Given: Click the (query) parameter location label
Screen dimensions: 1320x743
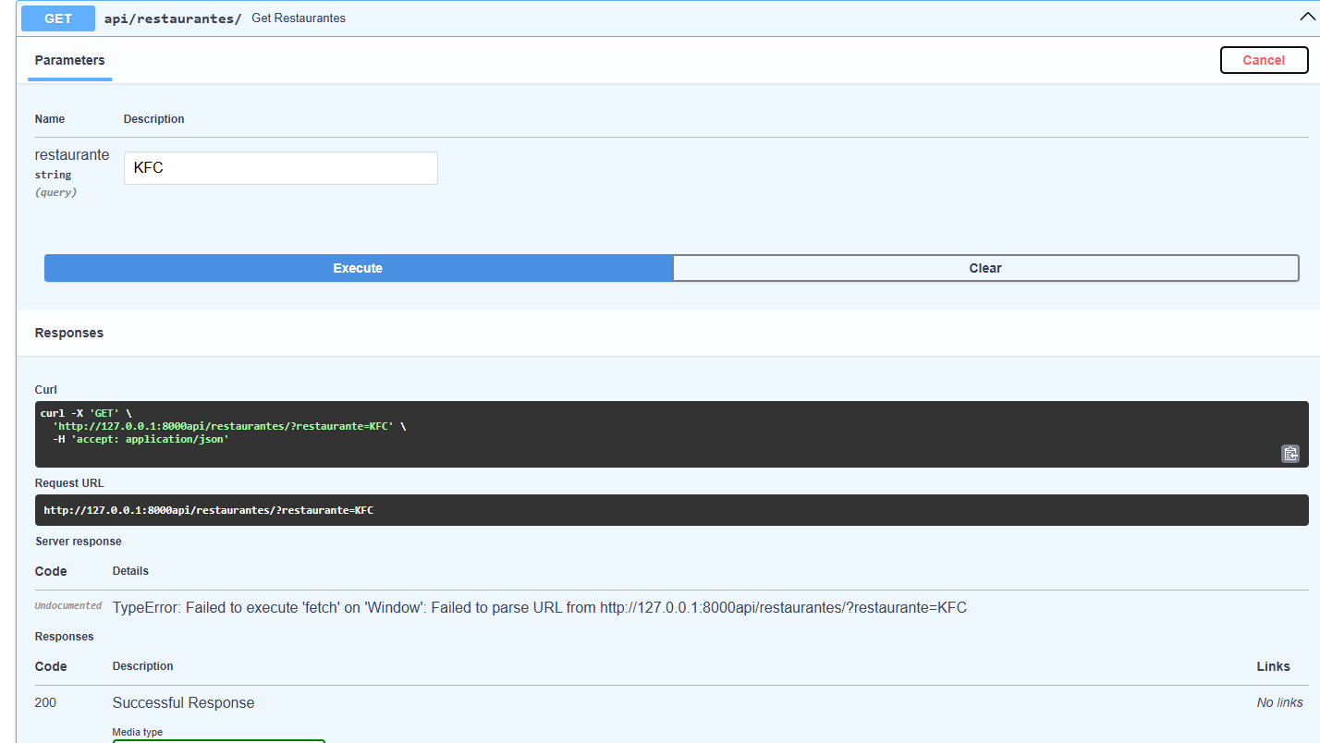Looking at the screenshot, I should pyautogui.click(x=56, y=192).
